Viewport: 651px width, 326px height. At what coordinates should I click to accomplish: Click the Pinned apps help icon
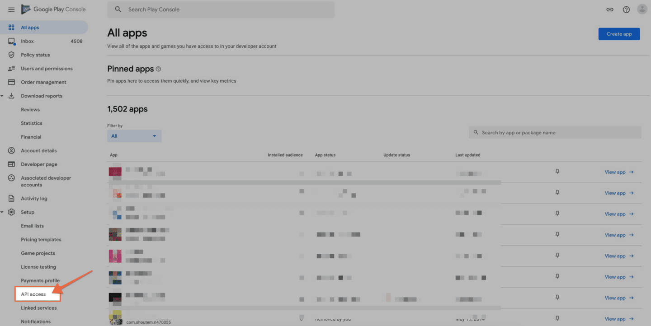pos(158,69)
